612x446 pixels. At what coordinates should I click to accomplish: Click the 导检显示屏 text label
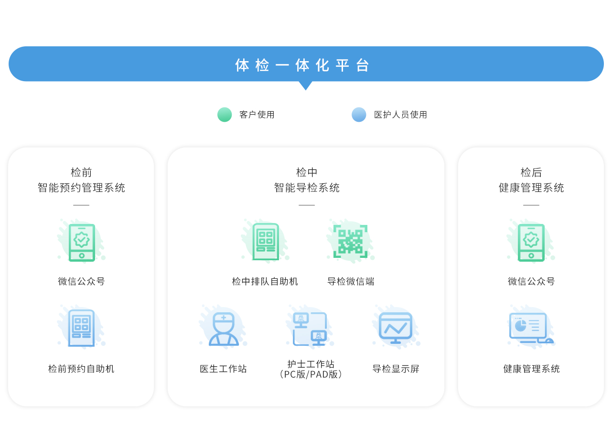tap(396, 369)
